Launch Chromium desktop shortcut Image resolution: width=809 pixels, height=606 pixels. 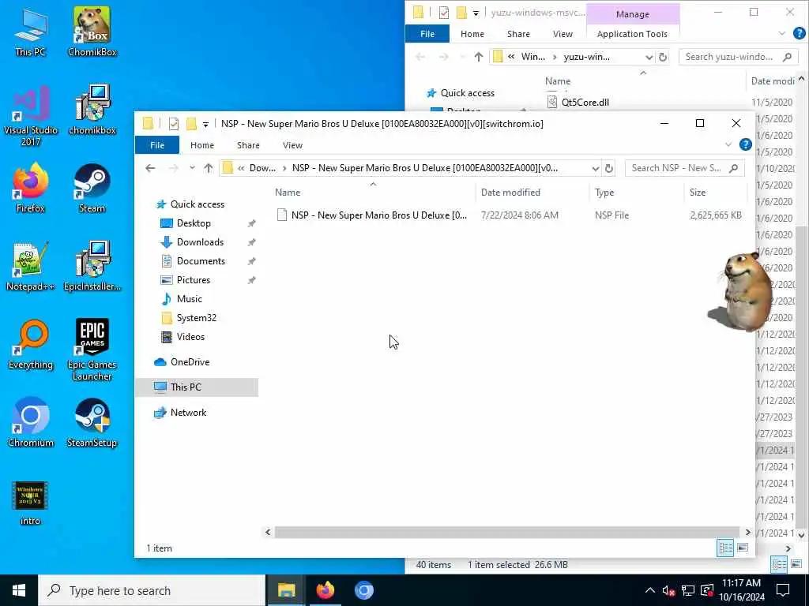point(31,423)
